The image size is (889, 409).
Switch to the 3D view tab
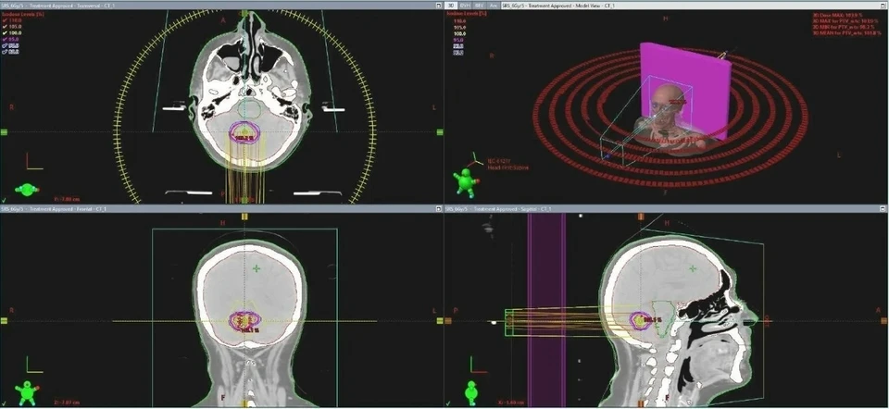(452, 5)
